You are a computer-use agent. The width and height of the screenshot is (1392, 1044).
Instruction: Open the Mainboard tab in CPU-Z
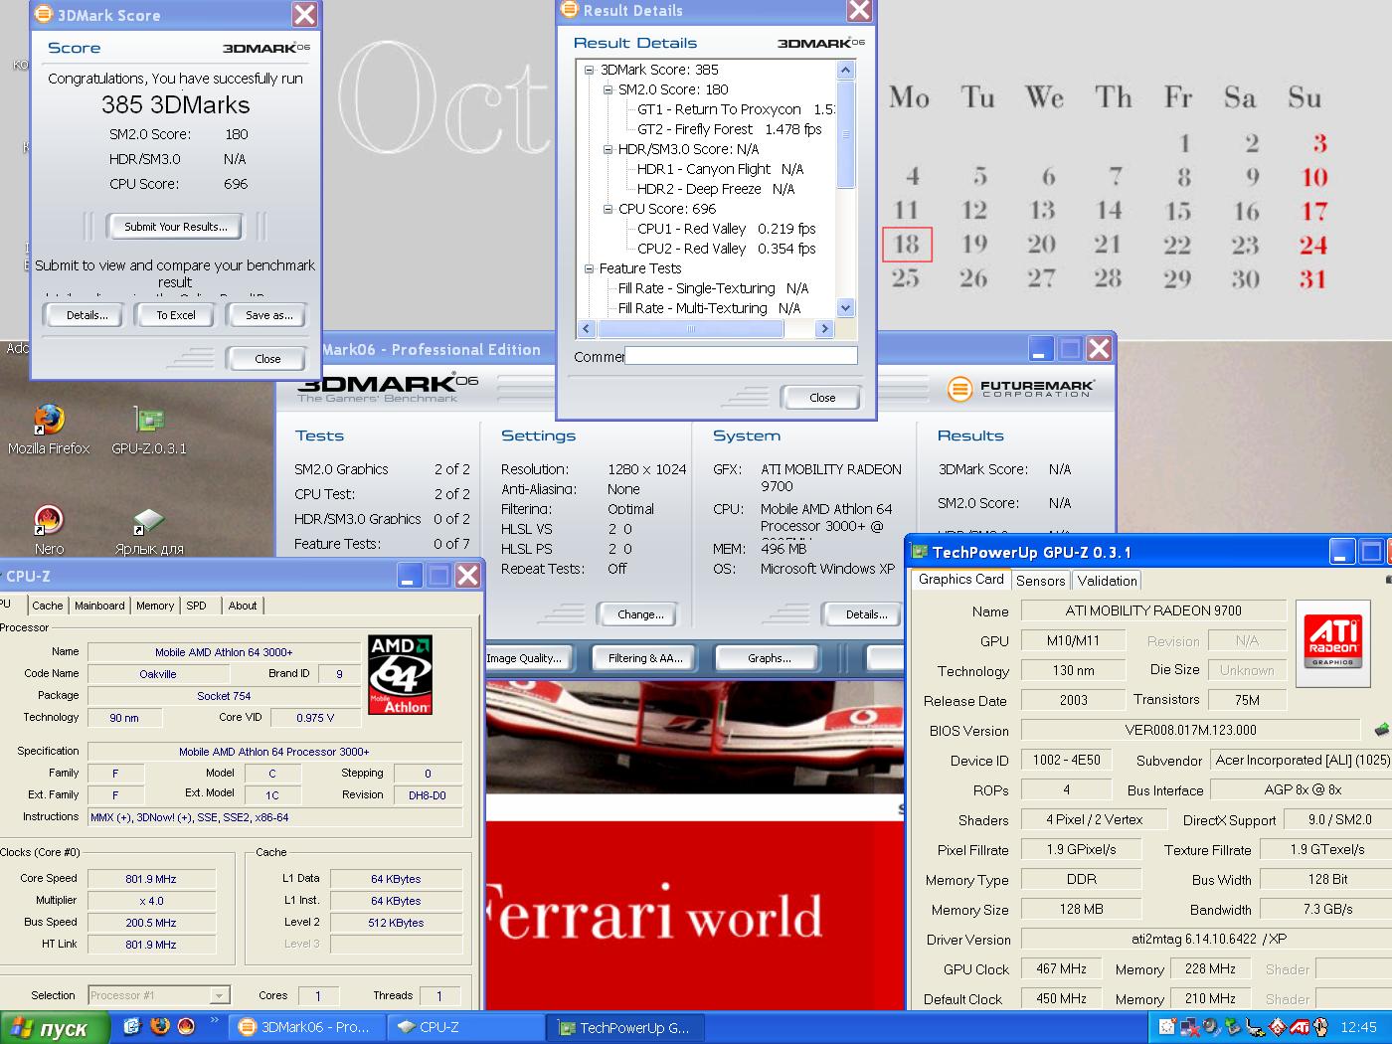point(99,606)
